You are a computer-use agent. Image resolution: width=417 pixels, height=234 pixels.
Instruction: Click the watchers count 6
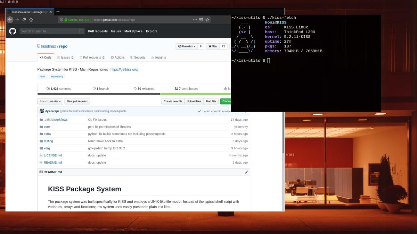tap(201, 46)
